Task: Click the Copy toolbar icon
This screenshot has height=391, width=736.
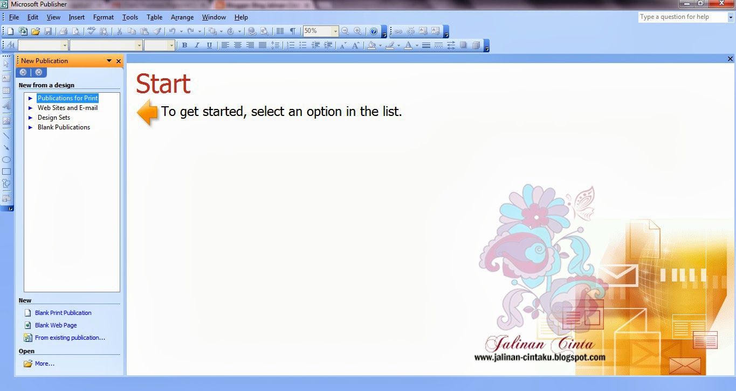Action: click(x=132, y=31)
